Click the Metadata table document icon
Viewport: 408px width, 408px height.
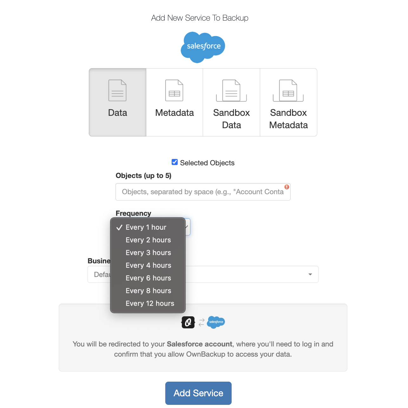pyautogui.click(x=174, y=90)
